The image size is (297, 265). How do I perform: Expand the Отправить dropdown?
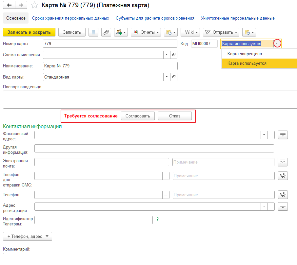tap(221, 32)
